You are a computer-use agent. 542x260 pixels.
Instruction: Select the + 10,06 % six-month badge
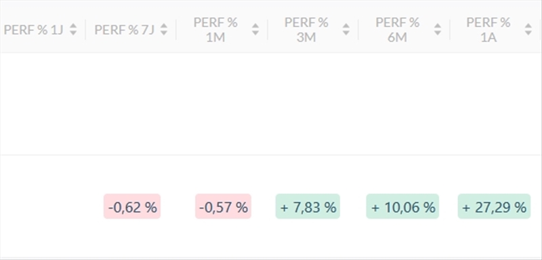tap(402, 207)
